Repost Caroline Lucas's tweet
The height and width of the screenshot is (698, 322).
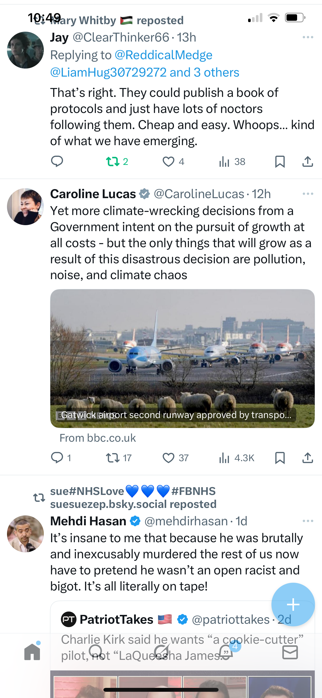[113, 458]
